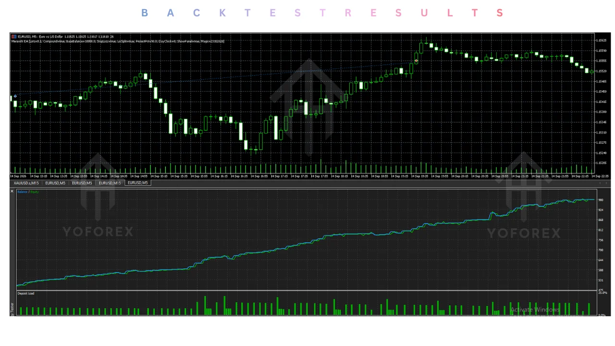Click the left YOFOREX watermark logo
This screenshot has width=615, height=346.
(98, 197)
